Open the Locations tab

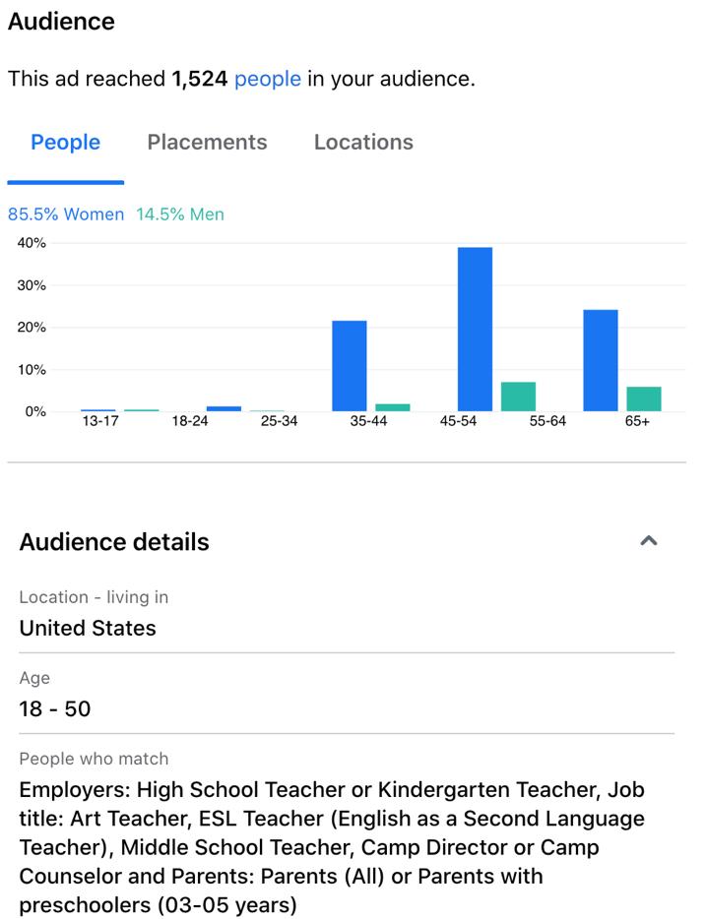[363, 142]
